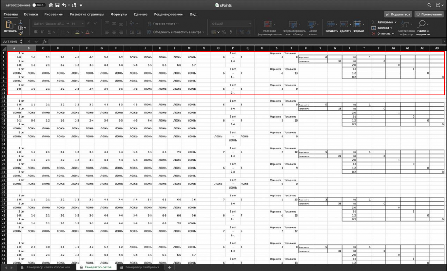Viewport: 447px width, 271px height.
Task: Undo the last action with the arrow icon
Action: 64,5
